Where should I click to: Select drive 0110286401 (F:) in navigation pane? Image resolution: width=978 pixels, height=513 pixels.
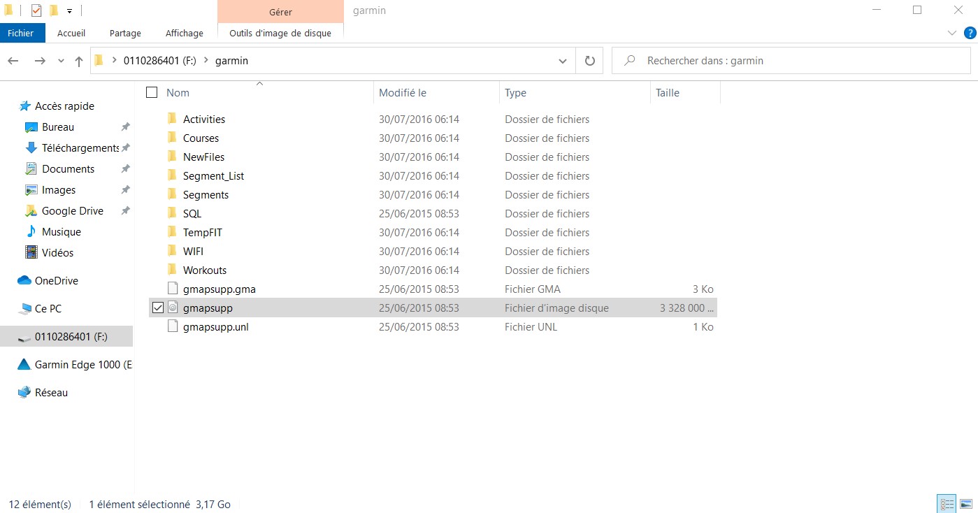[66, 336]
